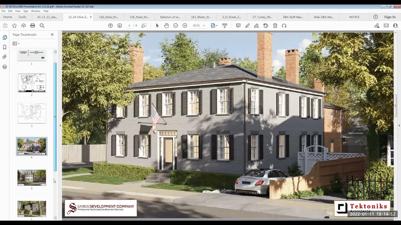Open the Sign menu

pos(26,11)
